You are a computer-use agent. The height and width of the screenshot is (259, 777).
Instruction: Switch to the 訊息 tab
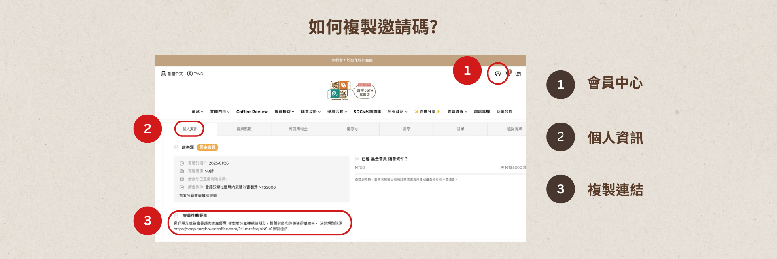click(x=406, y=129)
